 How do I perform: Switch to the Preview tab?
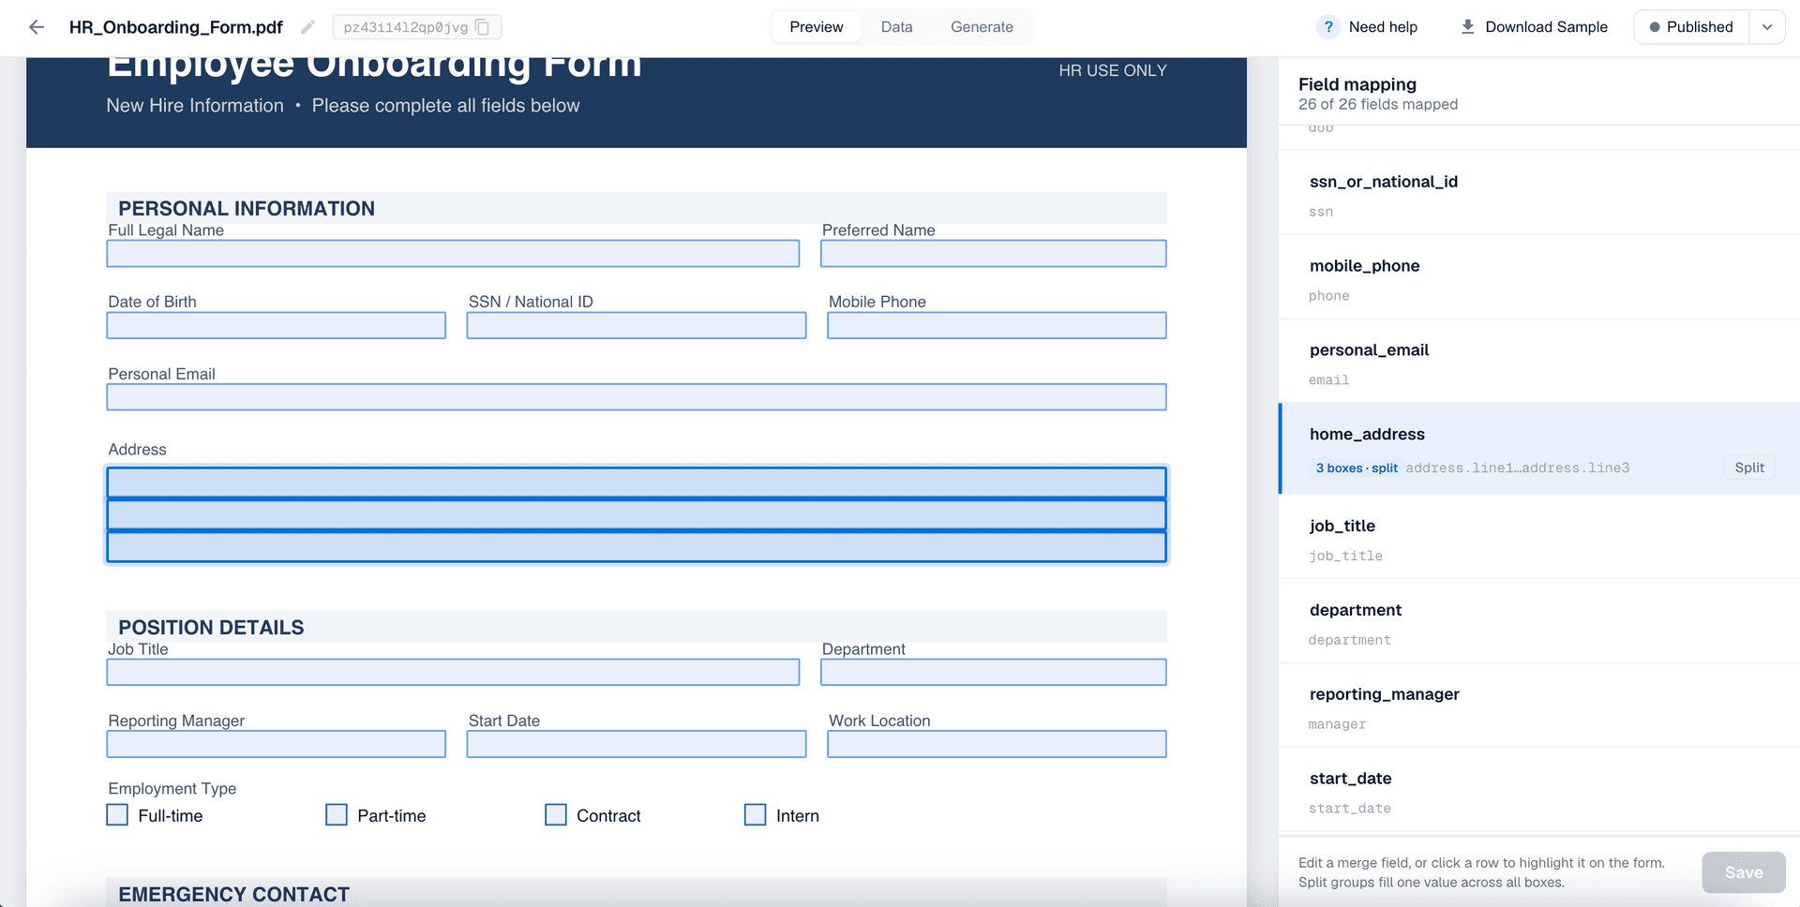[x=816, y=27]
